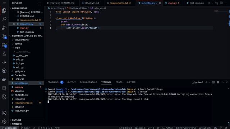Open Makefile in the explorer
This screenshot has width=230, height=129.
tap(19, 91)
